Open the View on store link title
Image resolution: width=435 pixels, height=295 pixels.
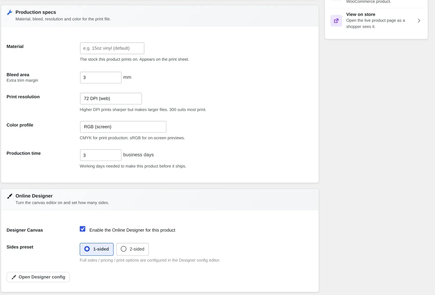pos(361,14)
